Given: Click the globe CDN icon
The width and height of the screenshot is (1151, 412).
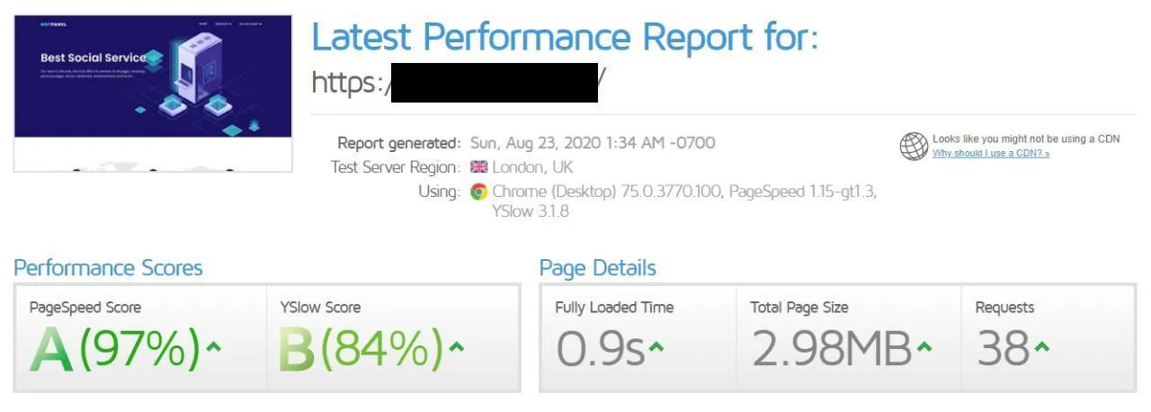Looking at the screenshot, I should coord(914,146).
